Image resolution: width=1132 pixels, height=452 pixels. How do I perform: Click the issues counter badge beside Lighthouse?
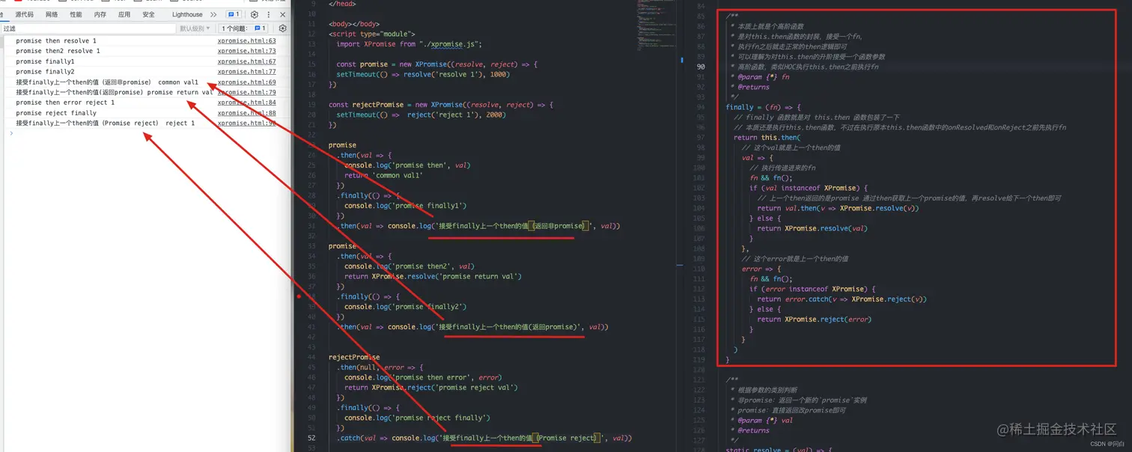pos(234,14)
